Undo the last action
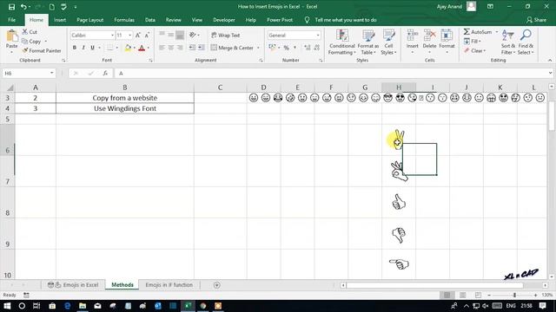 click(x=23, y=7)
